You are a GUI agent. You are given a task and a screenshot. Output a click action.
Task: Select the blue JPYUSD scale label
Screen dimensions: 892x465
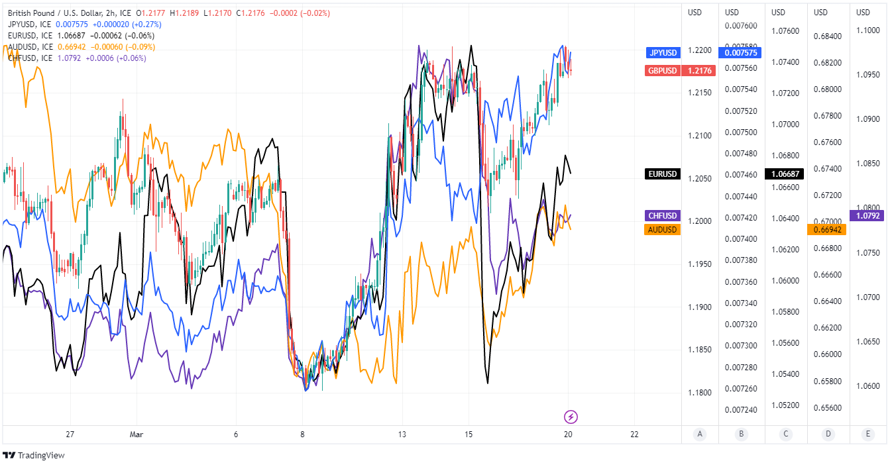tap(663, 52)
